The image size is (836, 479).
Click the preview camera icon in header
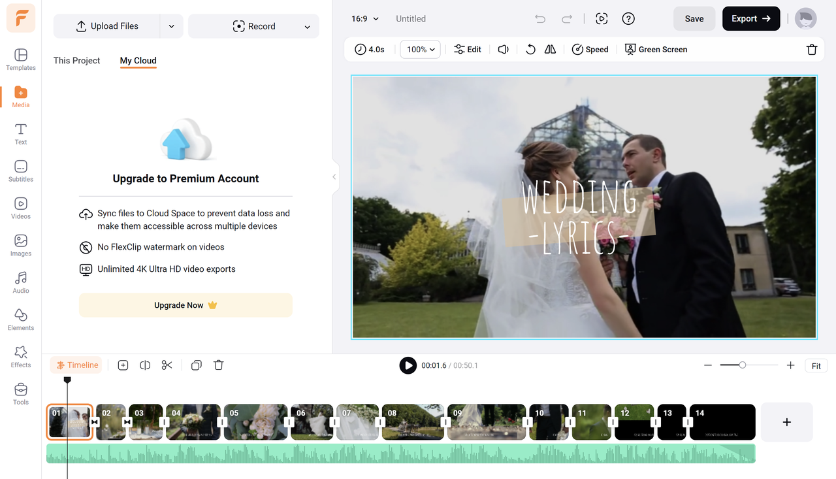pos(602,19)
